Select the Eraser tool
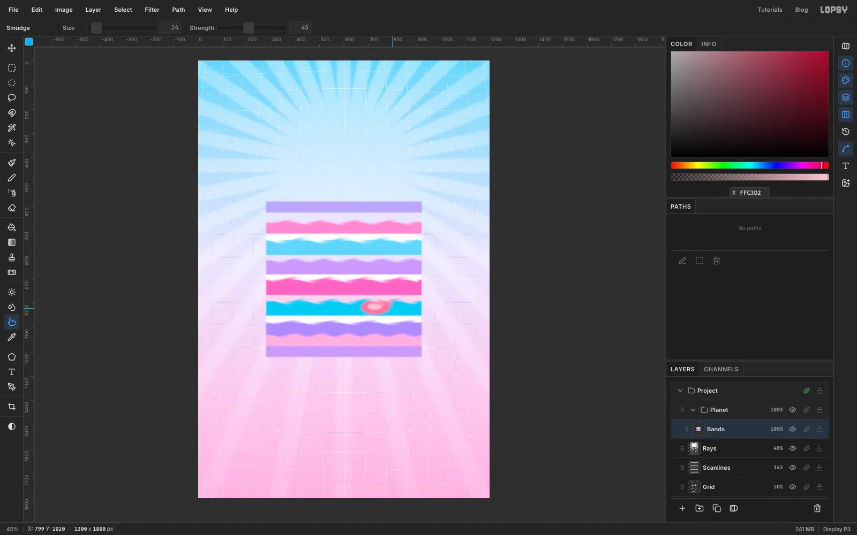857x535 pixels. click(x=12, y=208)
